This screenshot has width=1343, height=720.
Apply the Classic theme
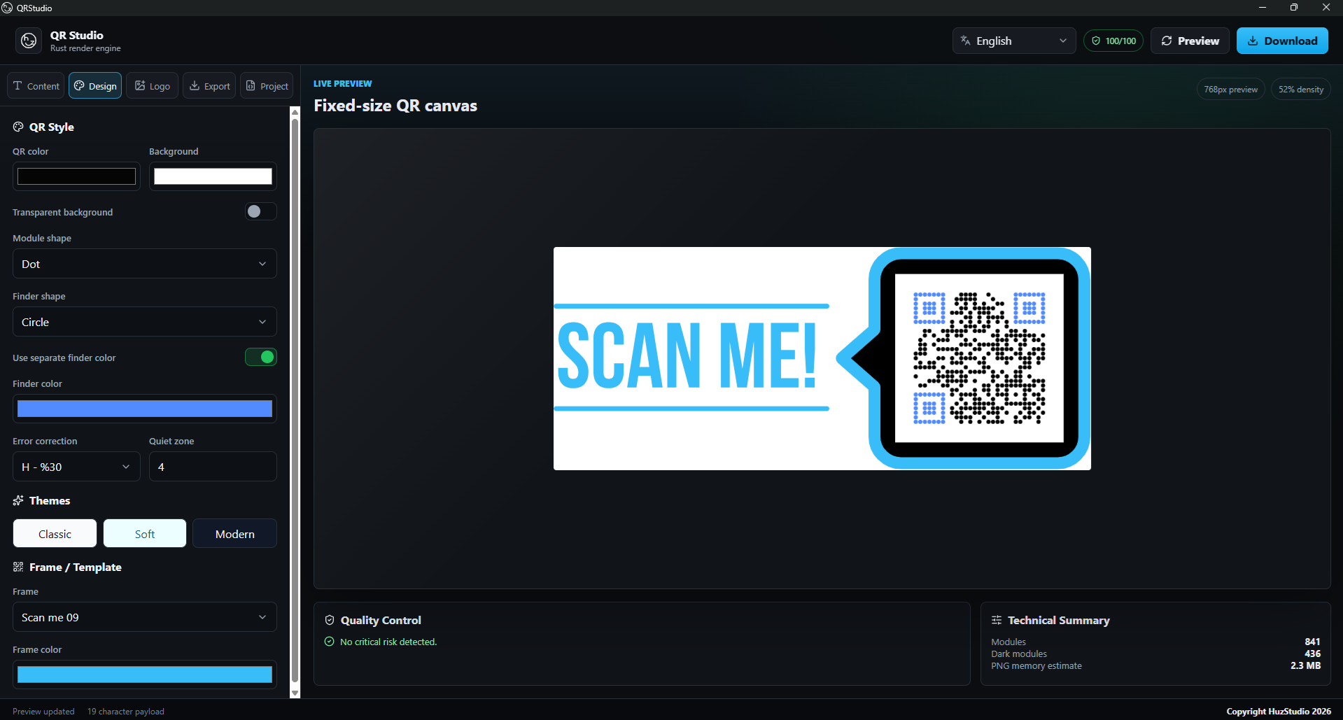coord(55,534)
